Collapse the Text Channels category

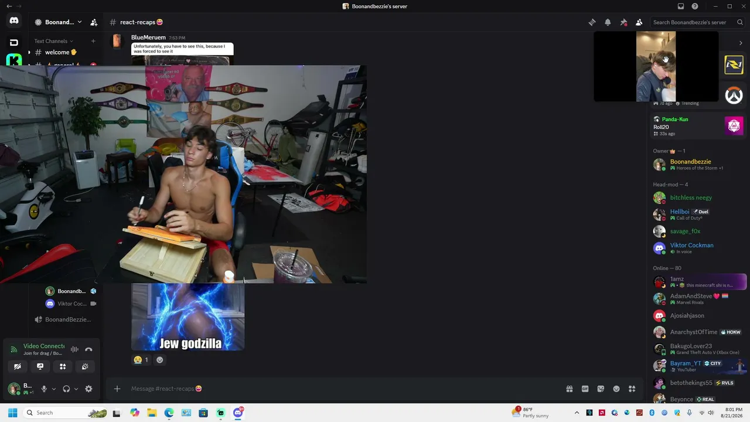click(x=53, y=41)
